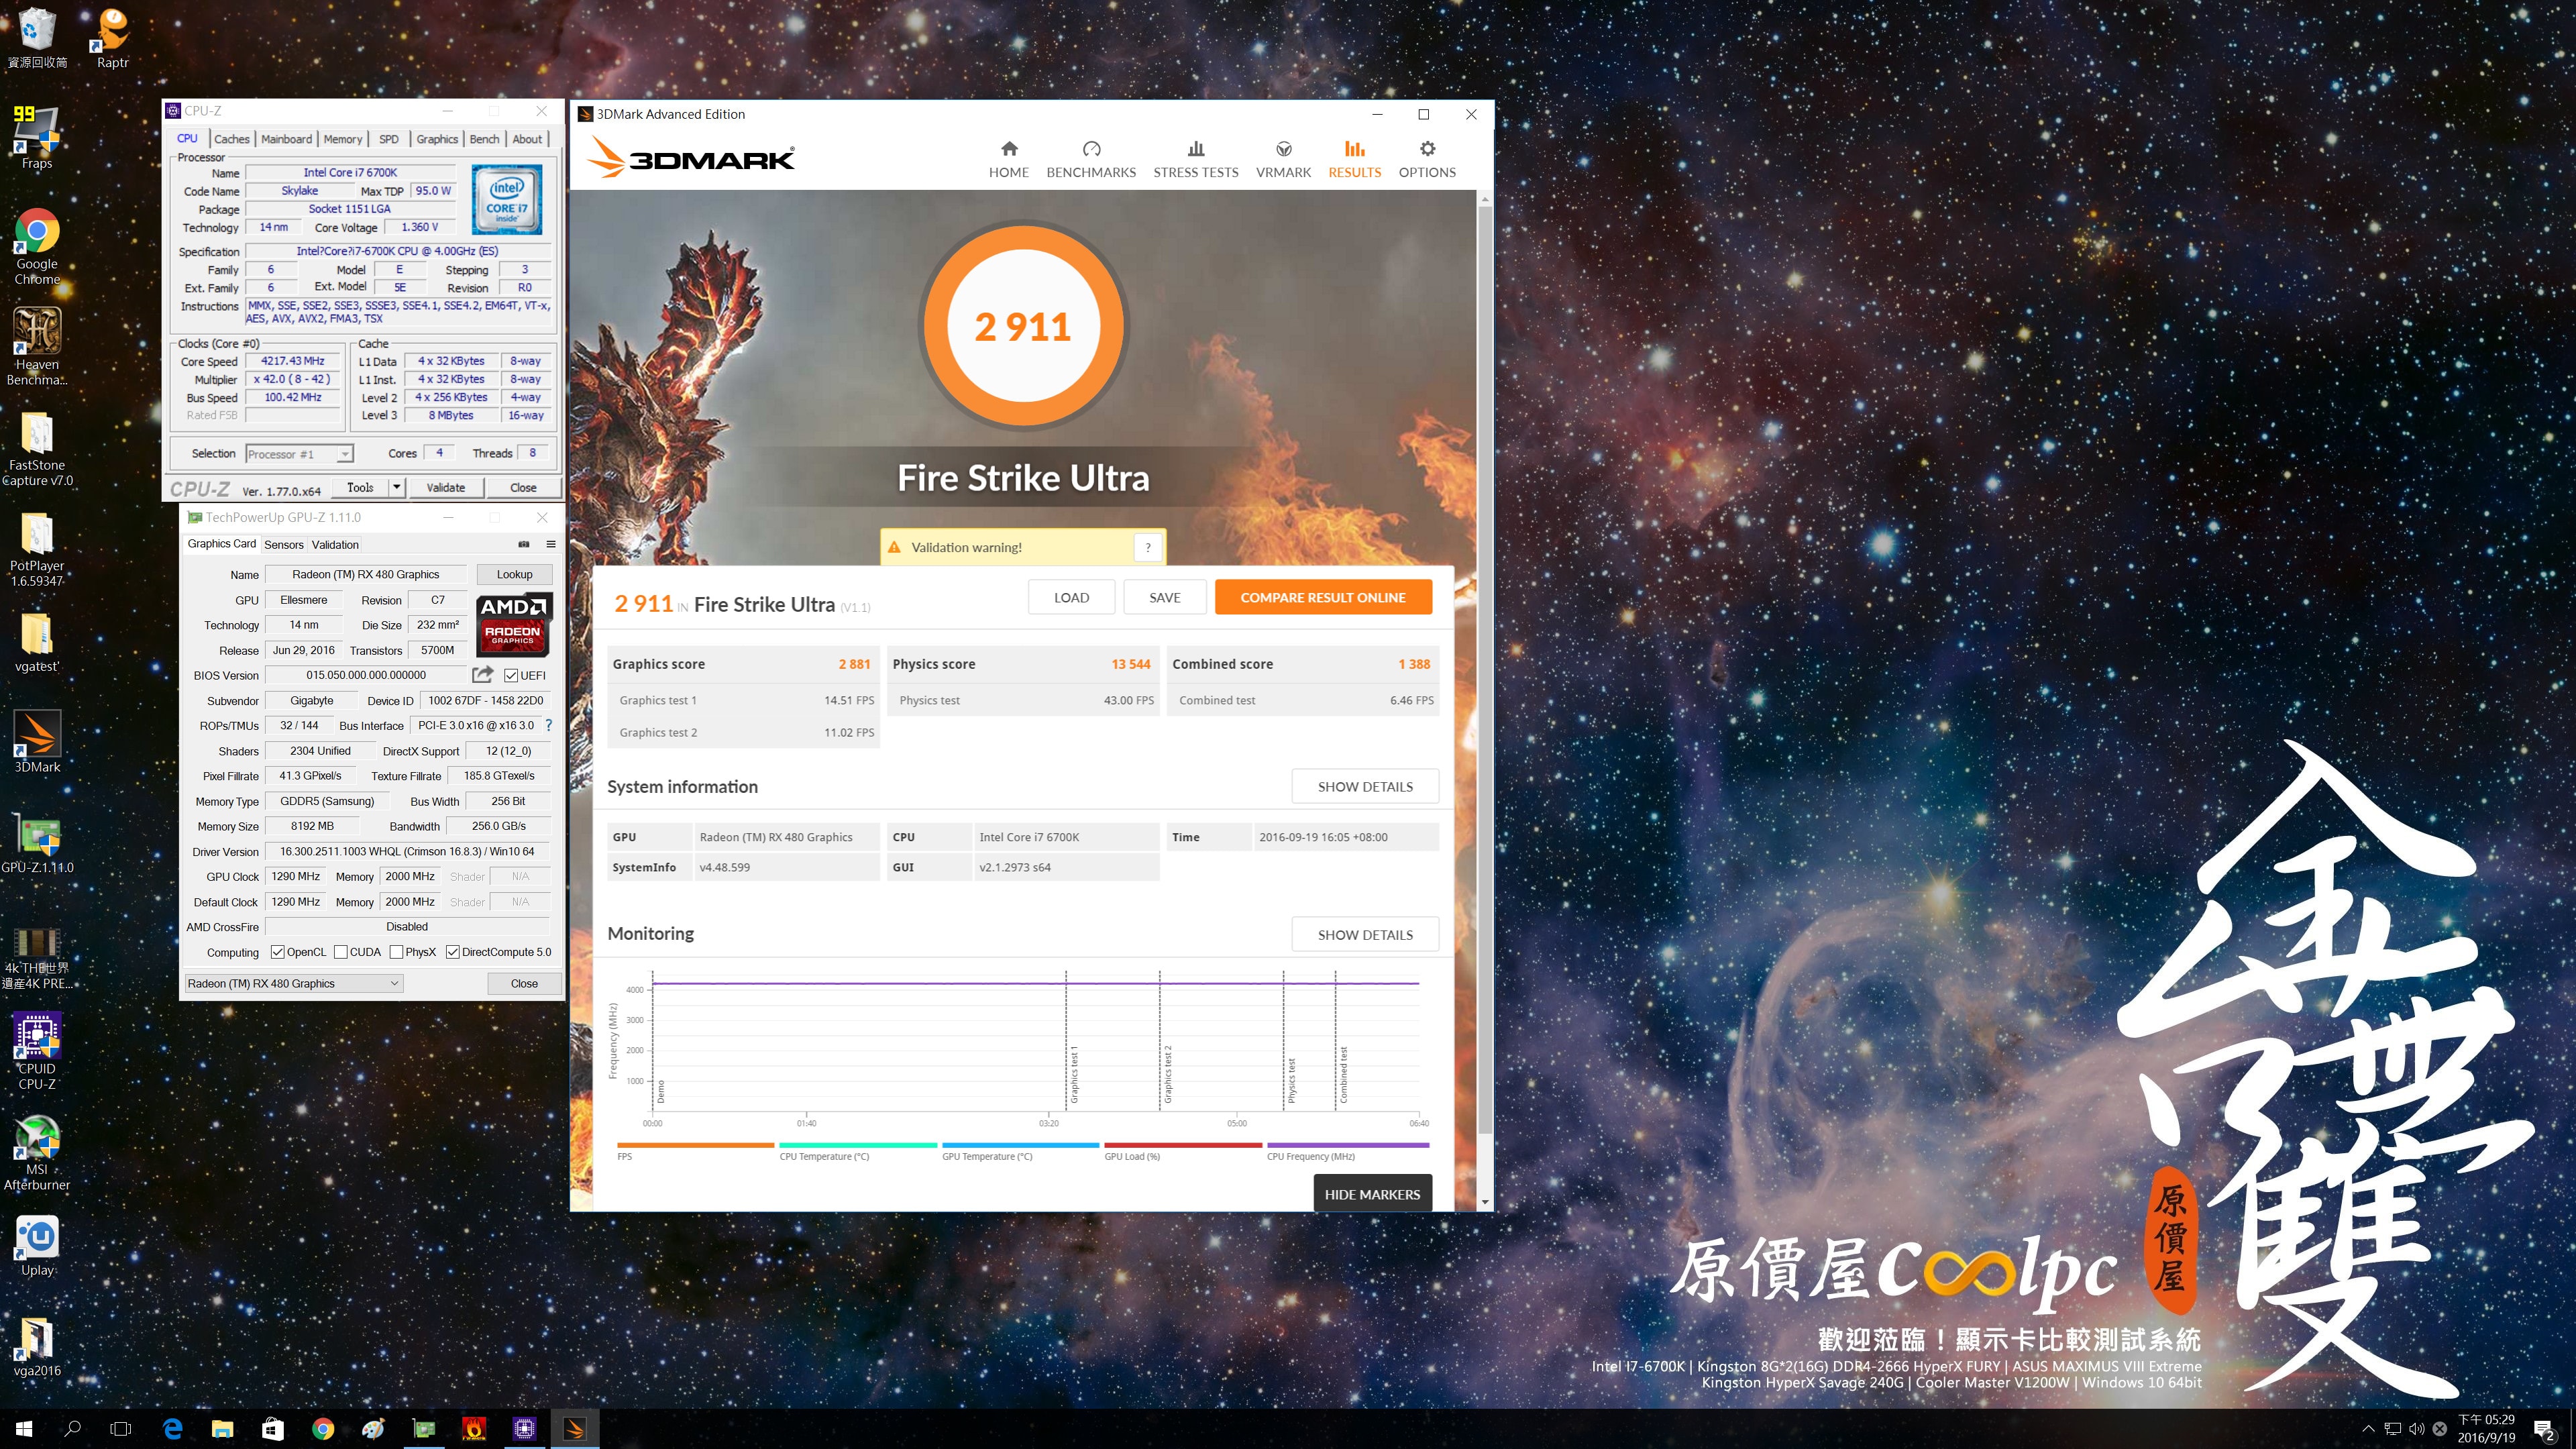The image size is (2576, 1449).
Task: Toggle the CUDA checkbox in GPU-Z
Action: [340, 952]
